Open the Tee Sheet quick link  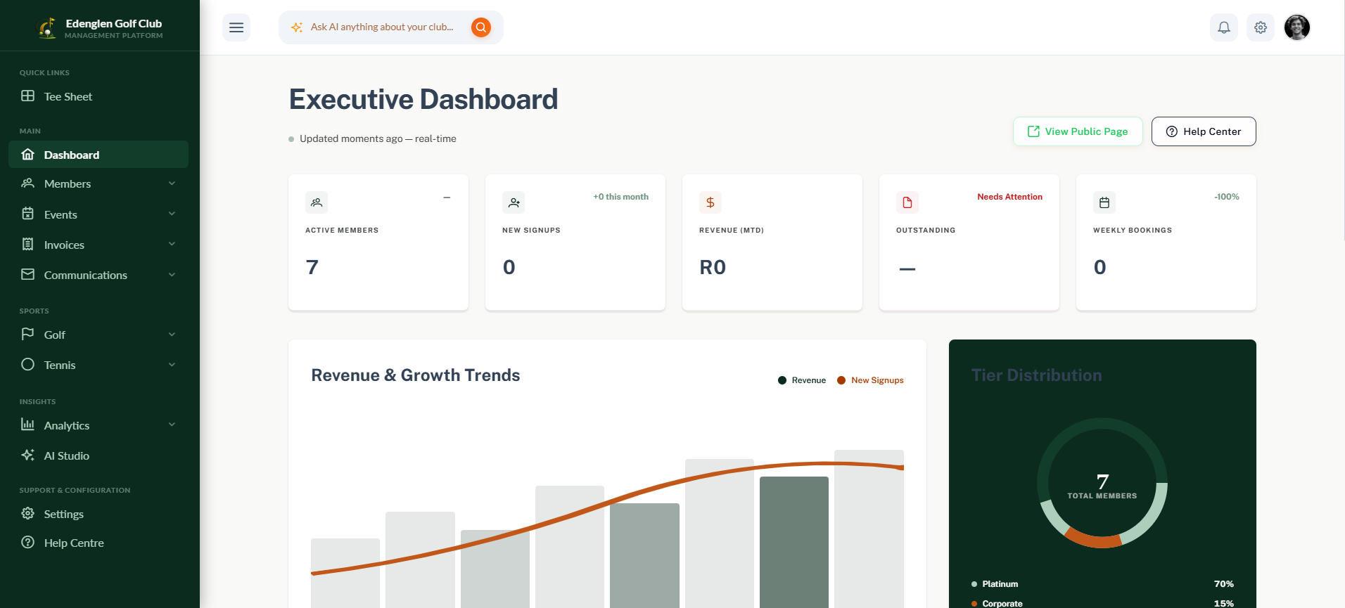[x=98, y=96]
